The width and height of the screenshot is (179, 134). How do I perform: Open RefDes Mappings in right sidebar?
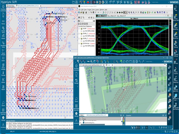coord(176,80)
